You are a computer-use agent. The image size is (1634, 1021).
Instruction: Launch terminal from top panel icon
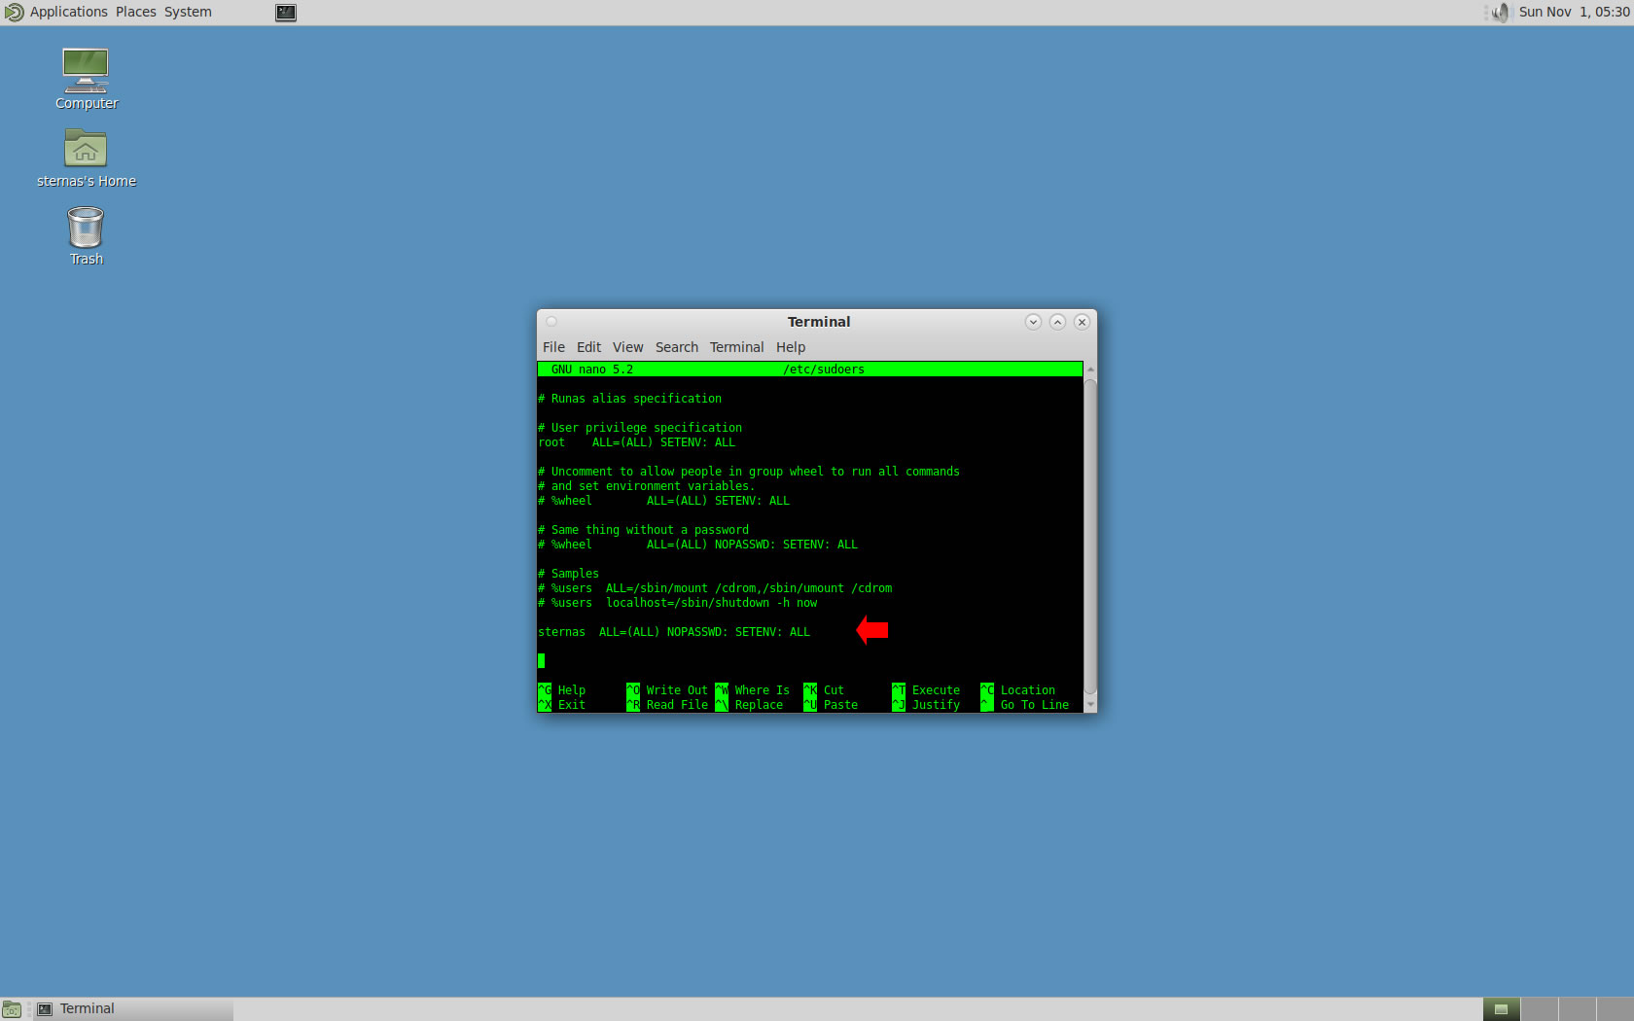285,13
